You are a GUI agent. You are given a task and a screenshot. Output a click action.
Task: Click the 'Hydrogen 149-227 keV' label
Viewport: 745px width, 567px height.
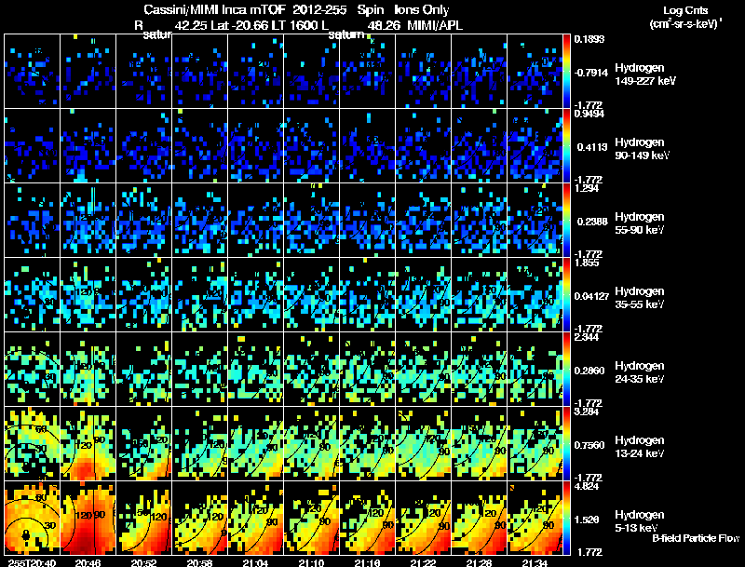tap(645, 74)
